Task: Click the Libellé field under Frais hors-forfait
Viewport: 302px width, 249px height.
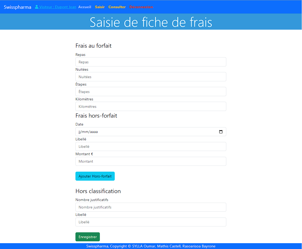Action: coord(151,146)
